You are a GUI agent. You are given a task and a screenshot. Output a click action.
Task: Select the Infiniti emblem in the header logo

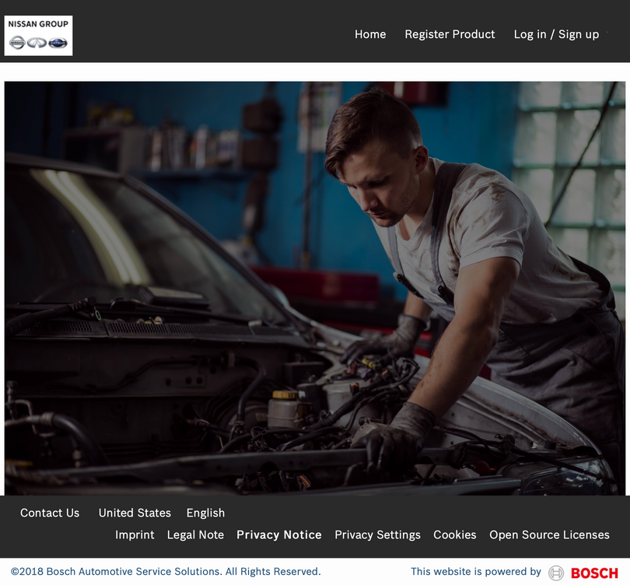(36, 43)
